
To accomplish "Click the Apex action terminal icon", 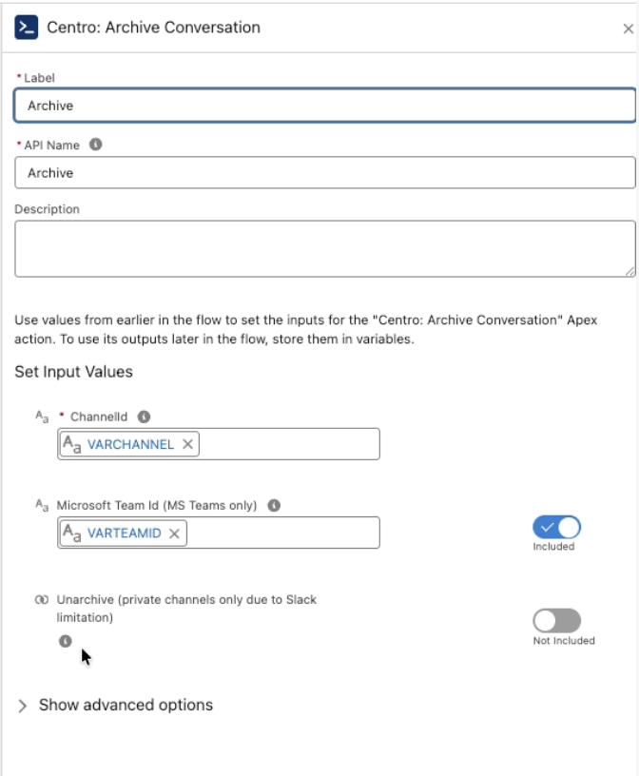I will (27, 28).
